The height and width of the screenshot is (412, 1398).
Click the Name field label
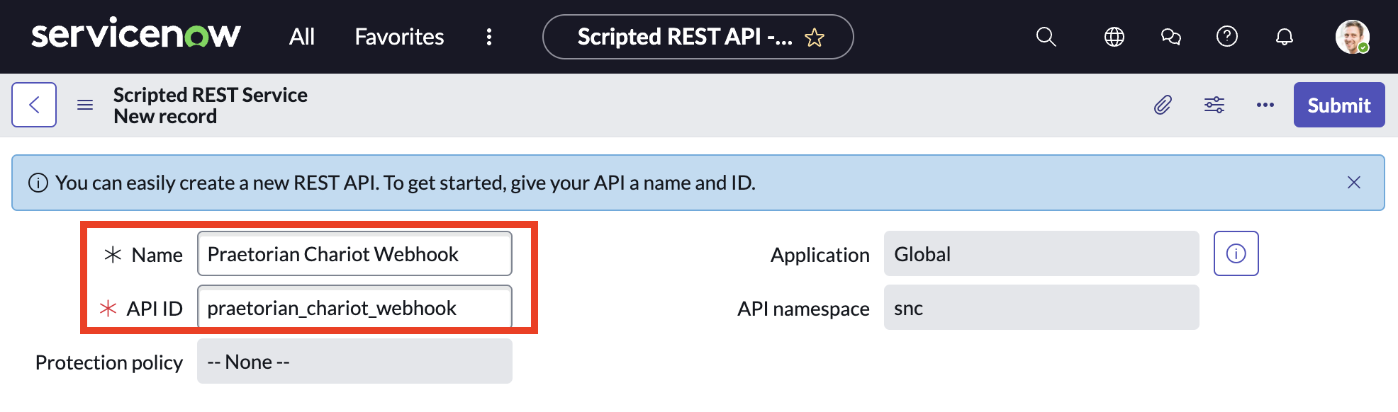click(x=157, y=255)
